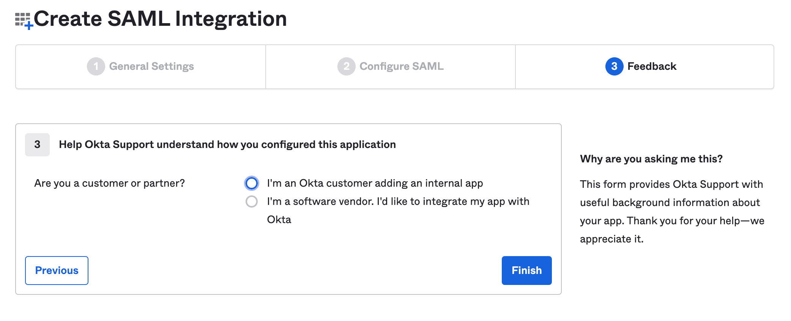791x321 pixels.
Task: Click "Why are you asking me this?" heading
Action: (x=651, y=159)
